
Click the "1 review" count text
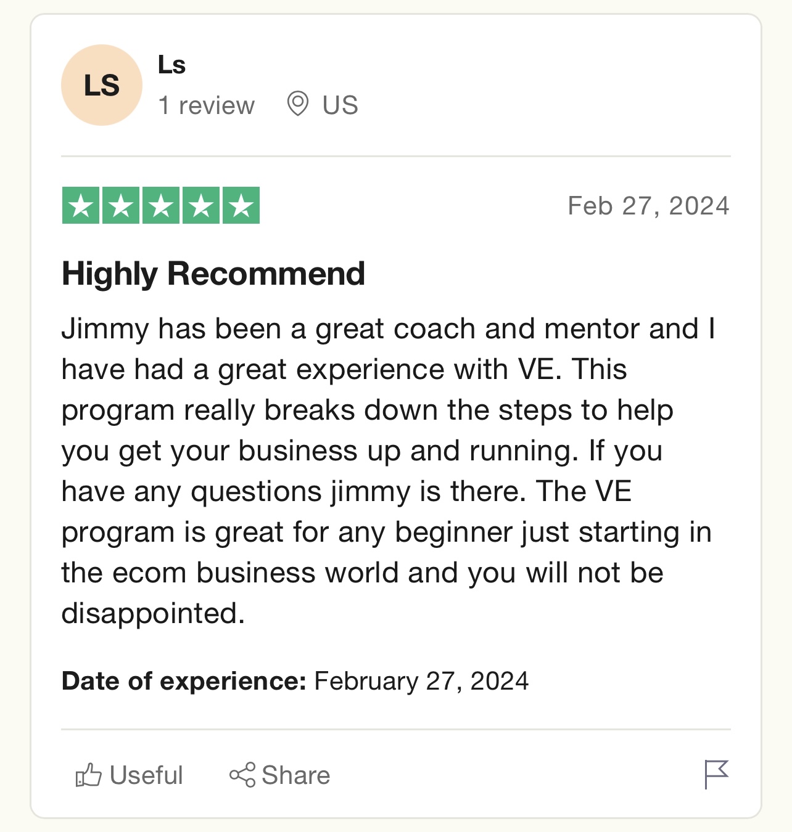206,105
